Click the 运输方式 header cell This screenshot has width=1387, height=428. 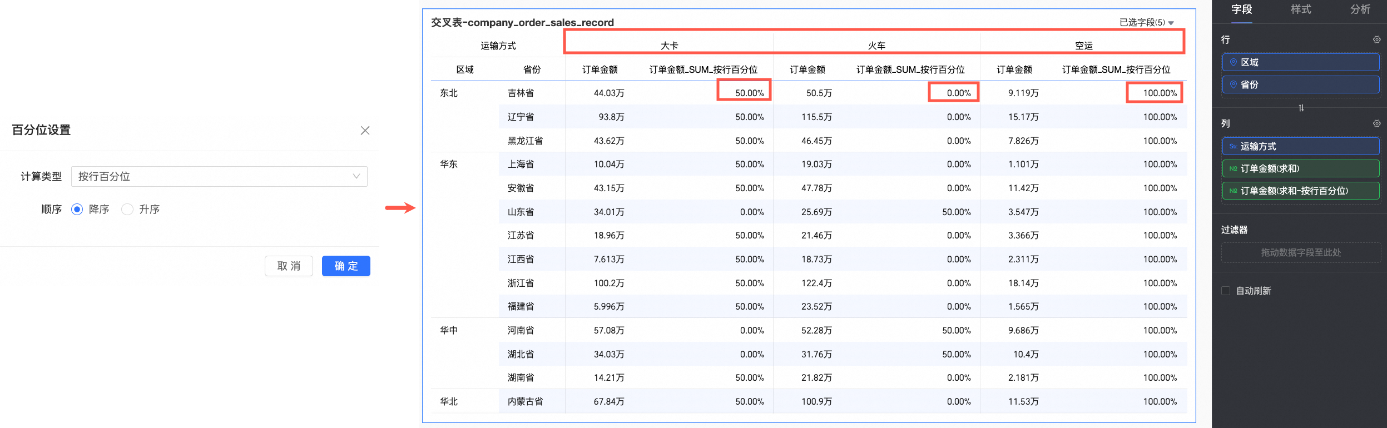[498, 46]
